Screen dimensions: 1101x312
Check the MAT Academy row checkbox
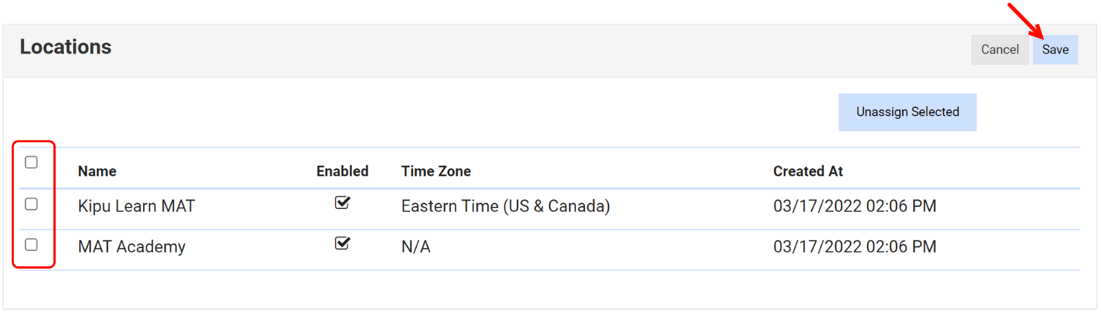click(x=31, y=245)
